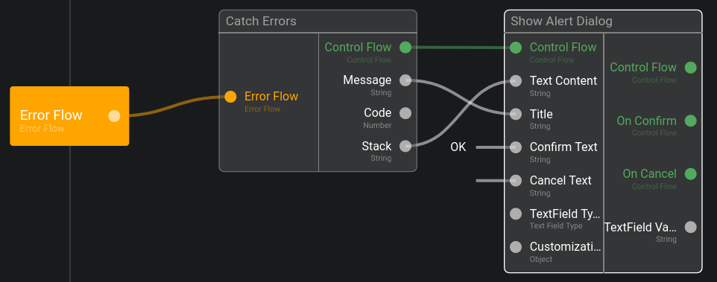Click the Code number output port
Viewport: 717px width, 282px height.
[405, 113]
